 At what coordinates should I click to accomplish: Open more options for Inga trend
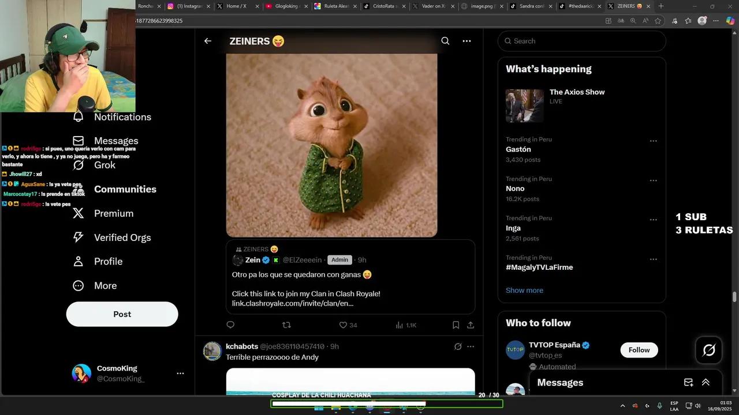[x=654, y=220]
